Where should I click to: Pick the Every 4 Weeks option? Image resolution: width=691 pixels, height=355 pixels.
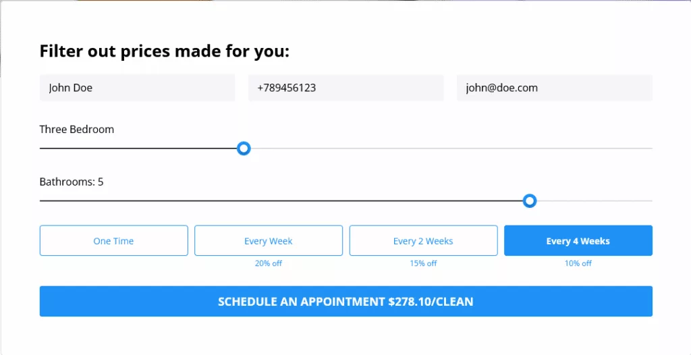click(578, 241)
